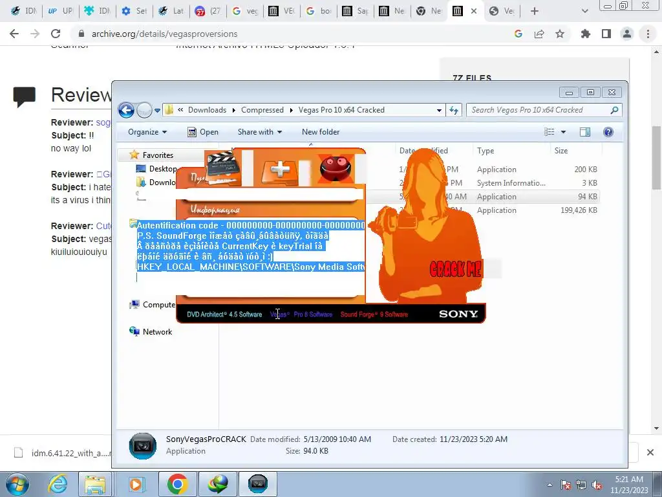662x497 pixels.
Task: Click the red smiley face icon
Action: tap(336, 168)
